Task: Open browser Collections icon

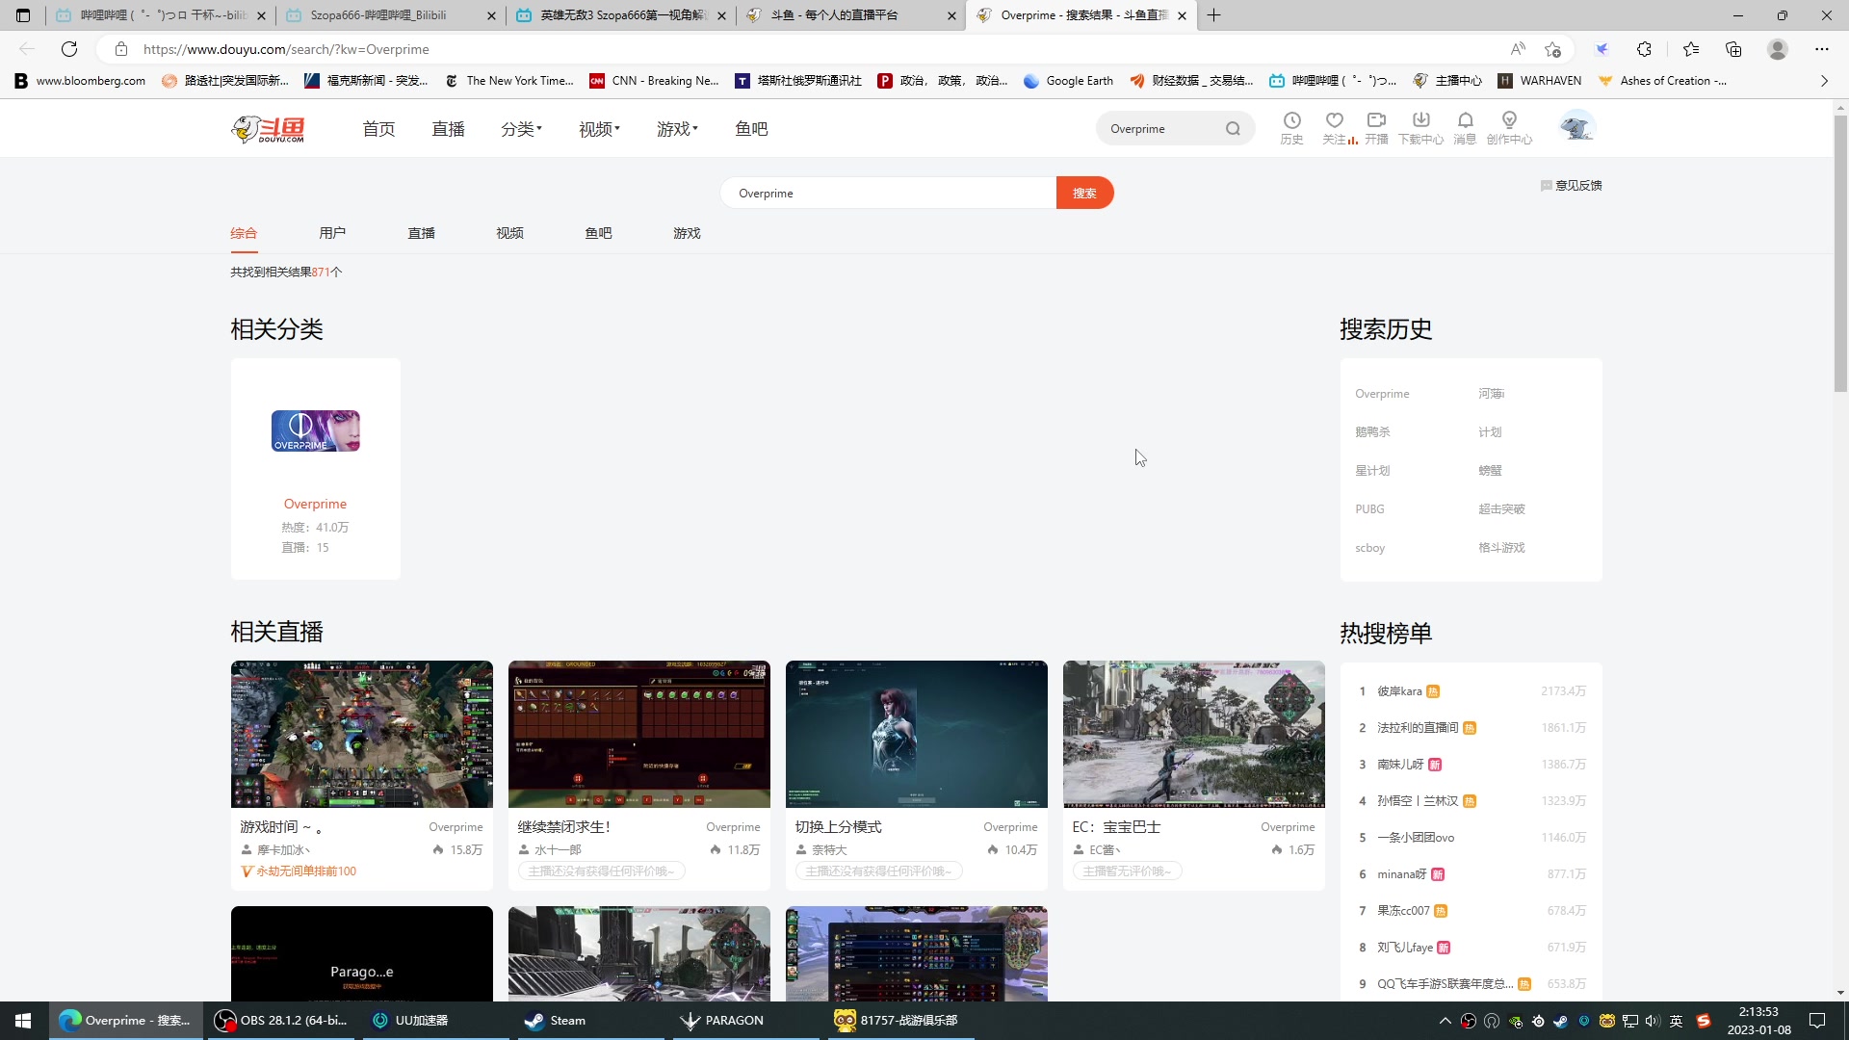Action: 1733,49
